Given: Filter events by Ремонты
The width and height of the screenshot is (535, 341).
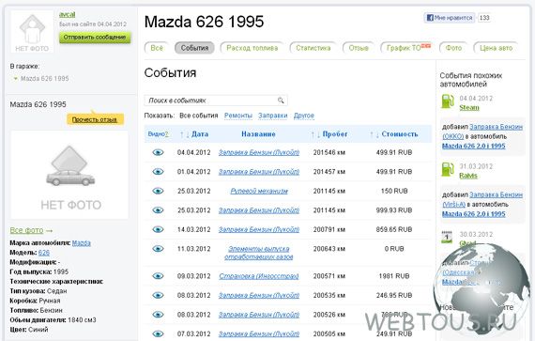Looking at the screenshot, I should [x=238, y=116].
